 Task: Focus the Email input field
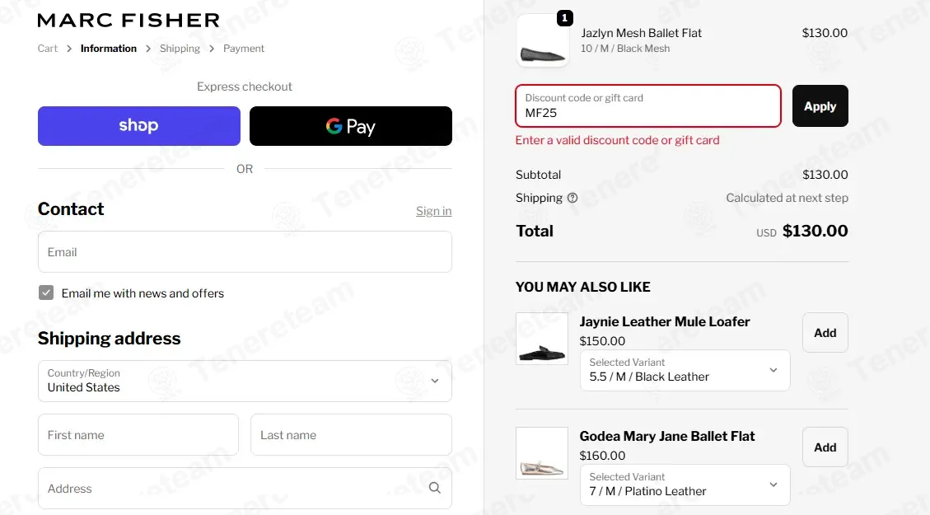tap(245, 252)
